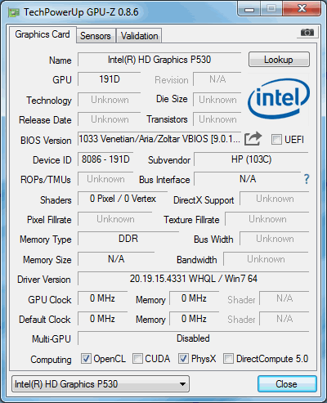Switch to the Sensors tab

[96, 36]
